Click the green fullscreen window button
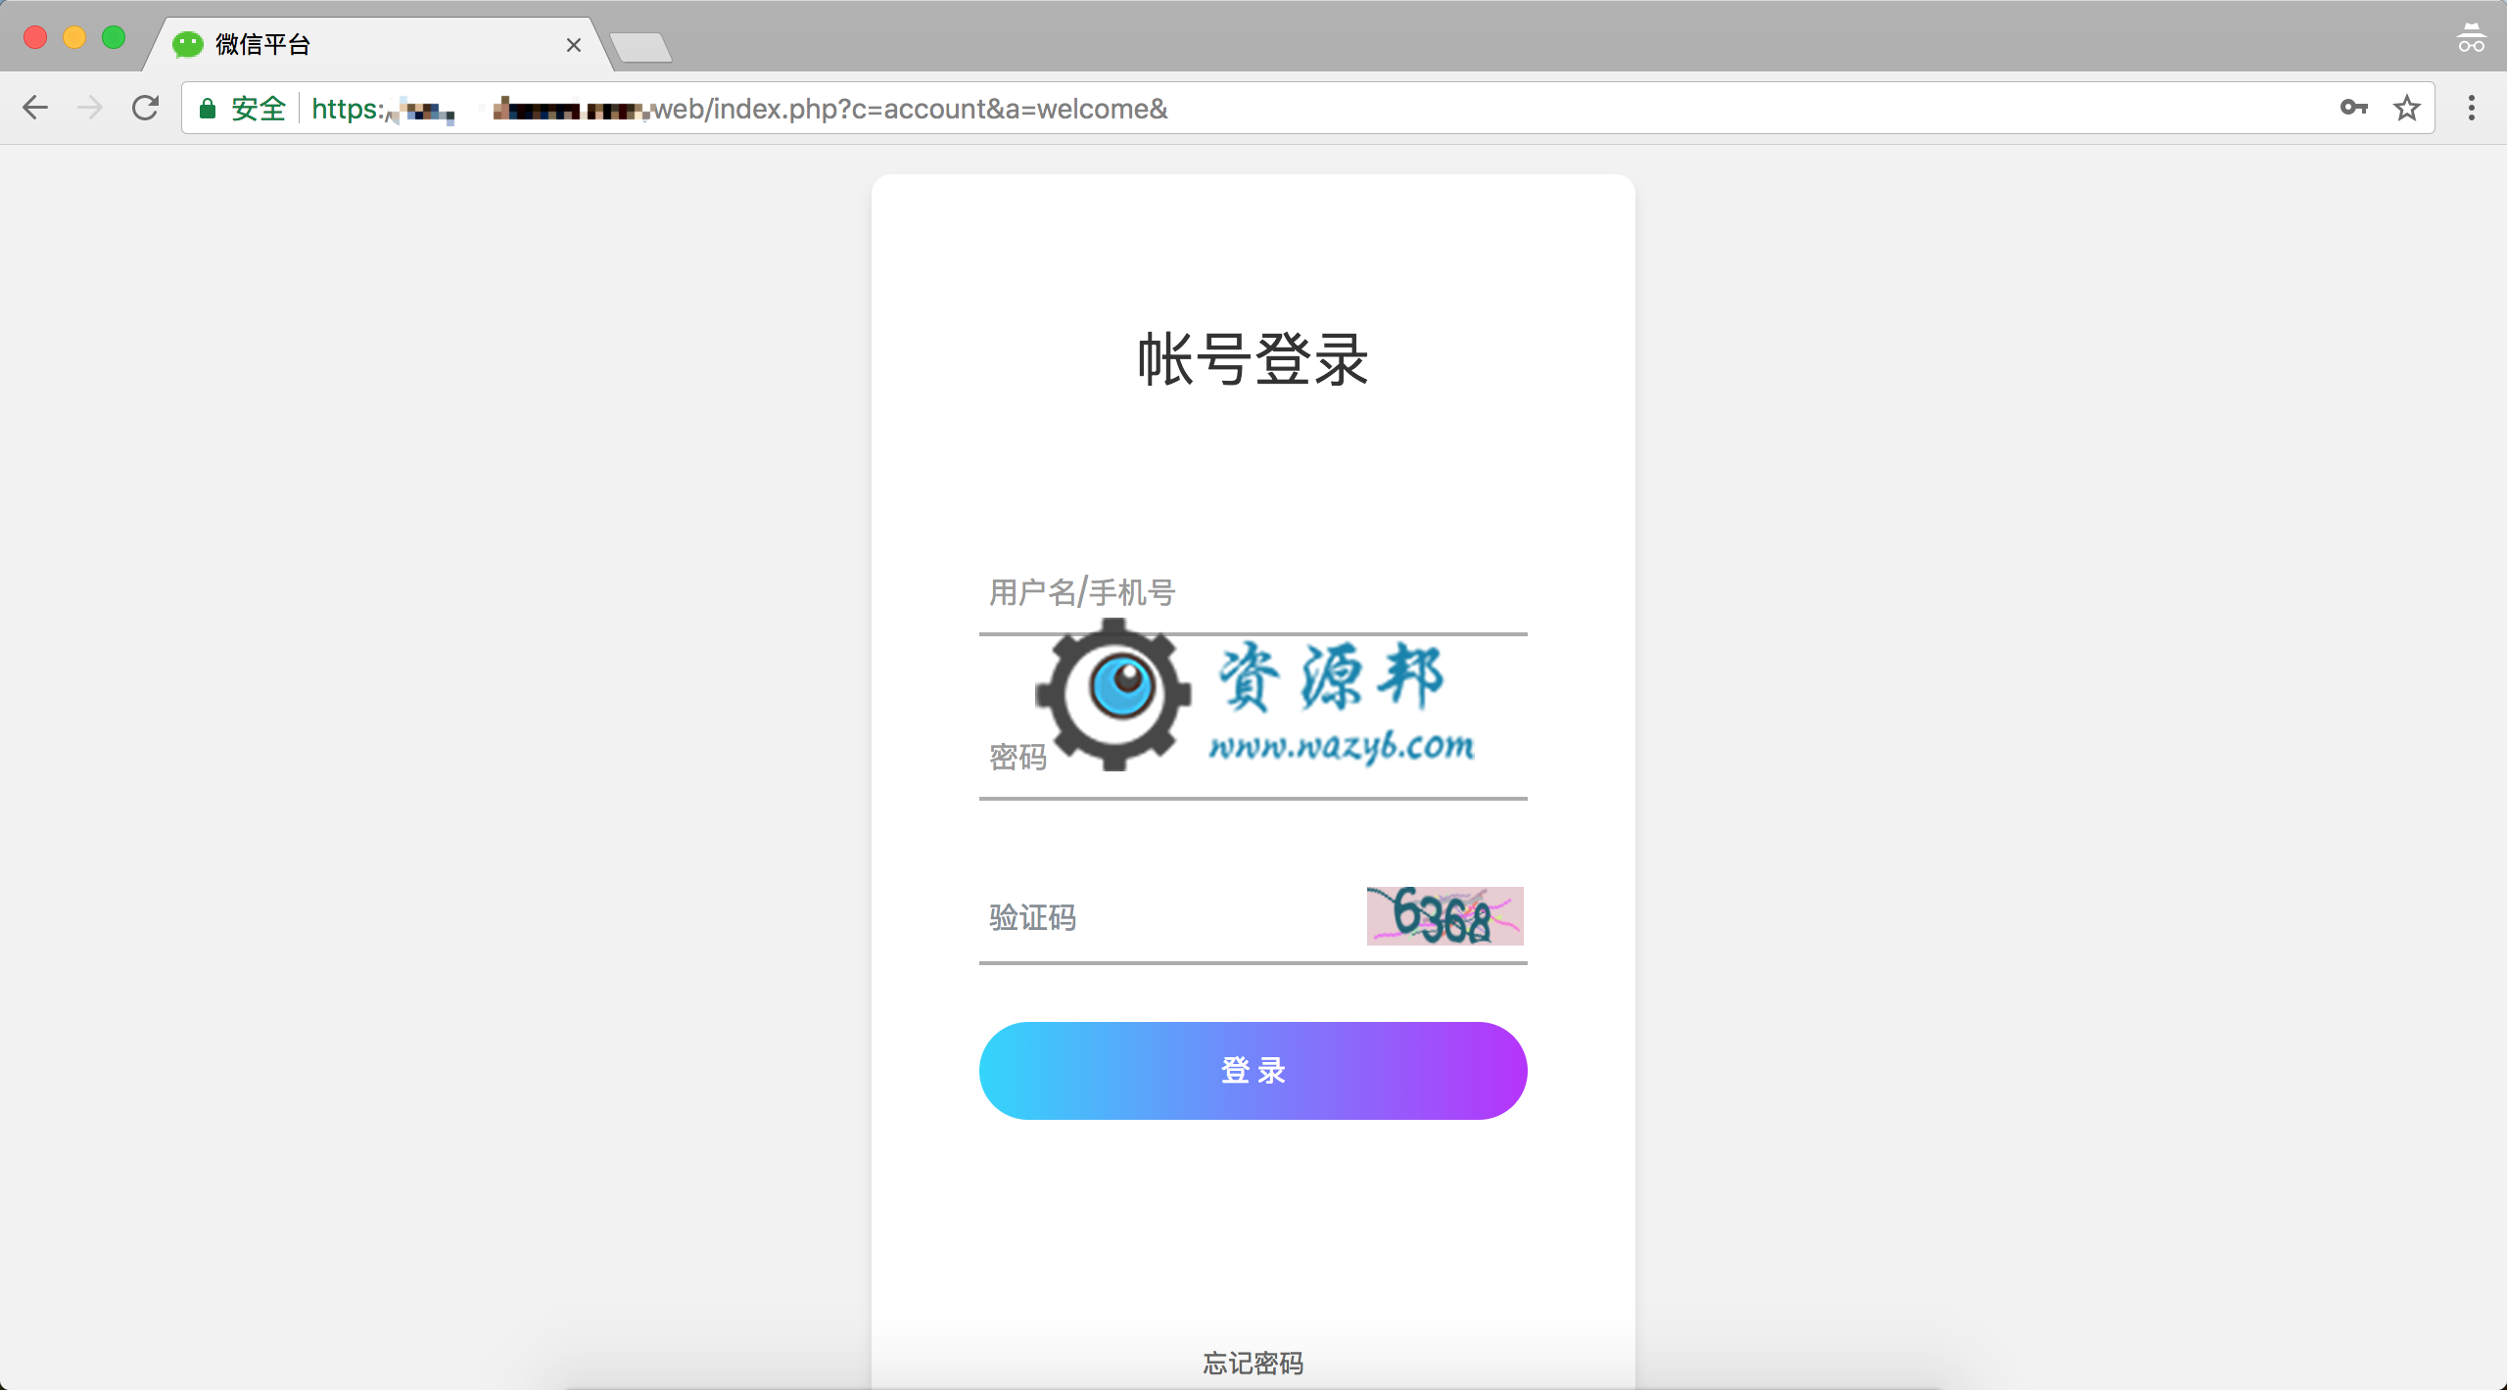Screen dimensions: 2507x1390 pos(114,37)
